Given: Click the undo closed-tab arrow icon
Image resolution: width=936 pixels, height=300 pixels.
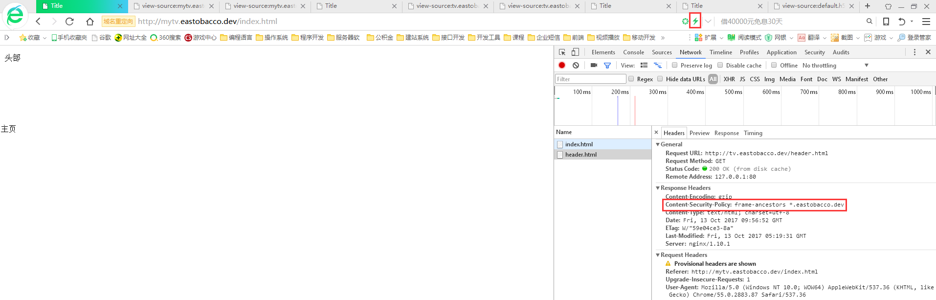Looking at the screenshot, I should pyautogui.click(x=902, y=22).
